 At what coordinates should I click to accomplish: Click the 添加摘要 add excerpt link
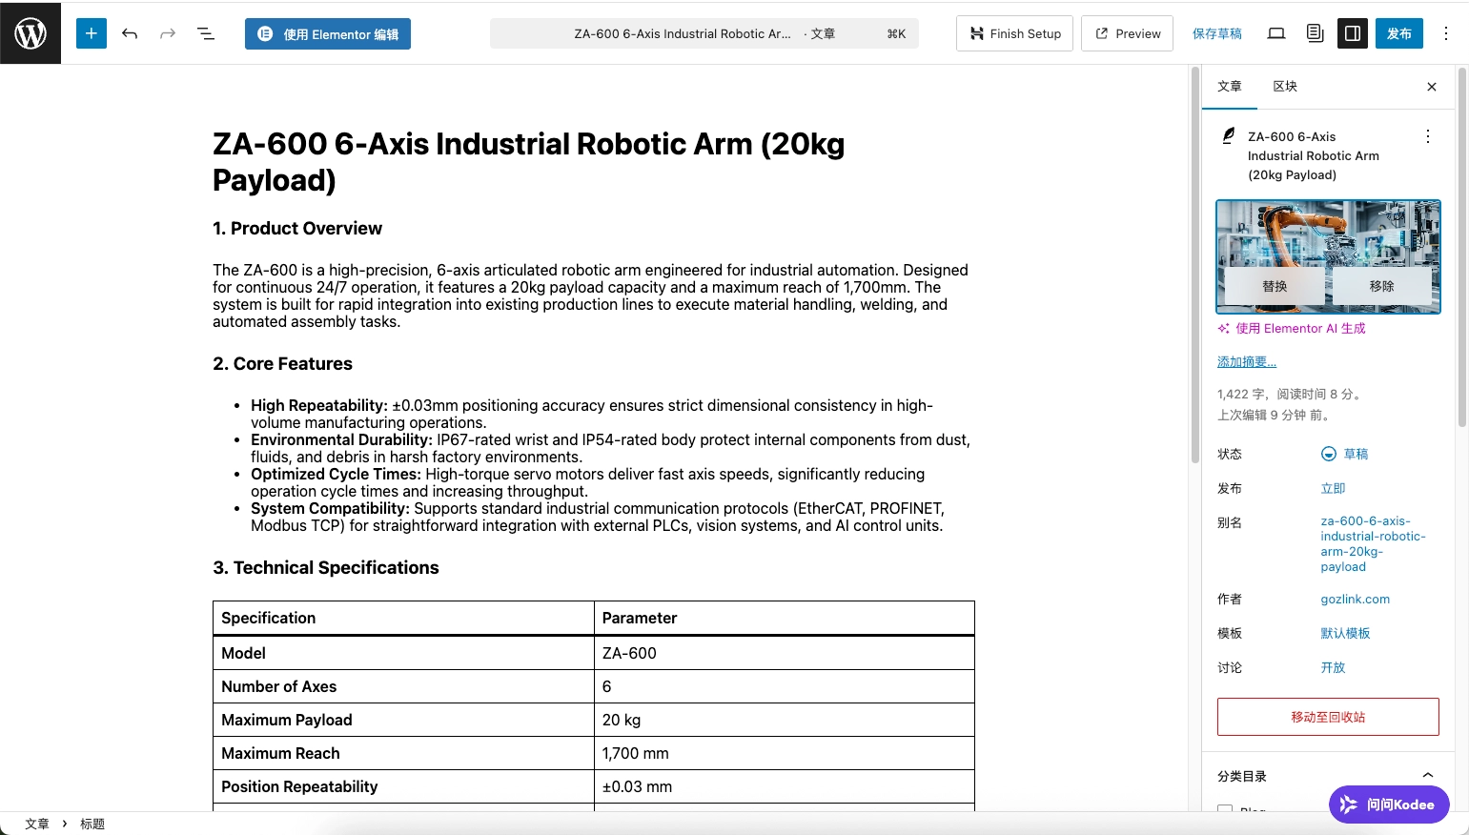pos(1247,362)
